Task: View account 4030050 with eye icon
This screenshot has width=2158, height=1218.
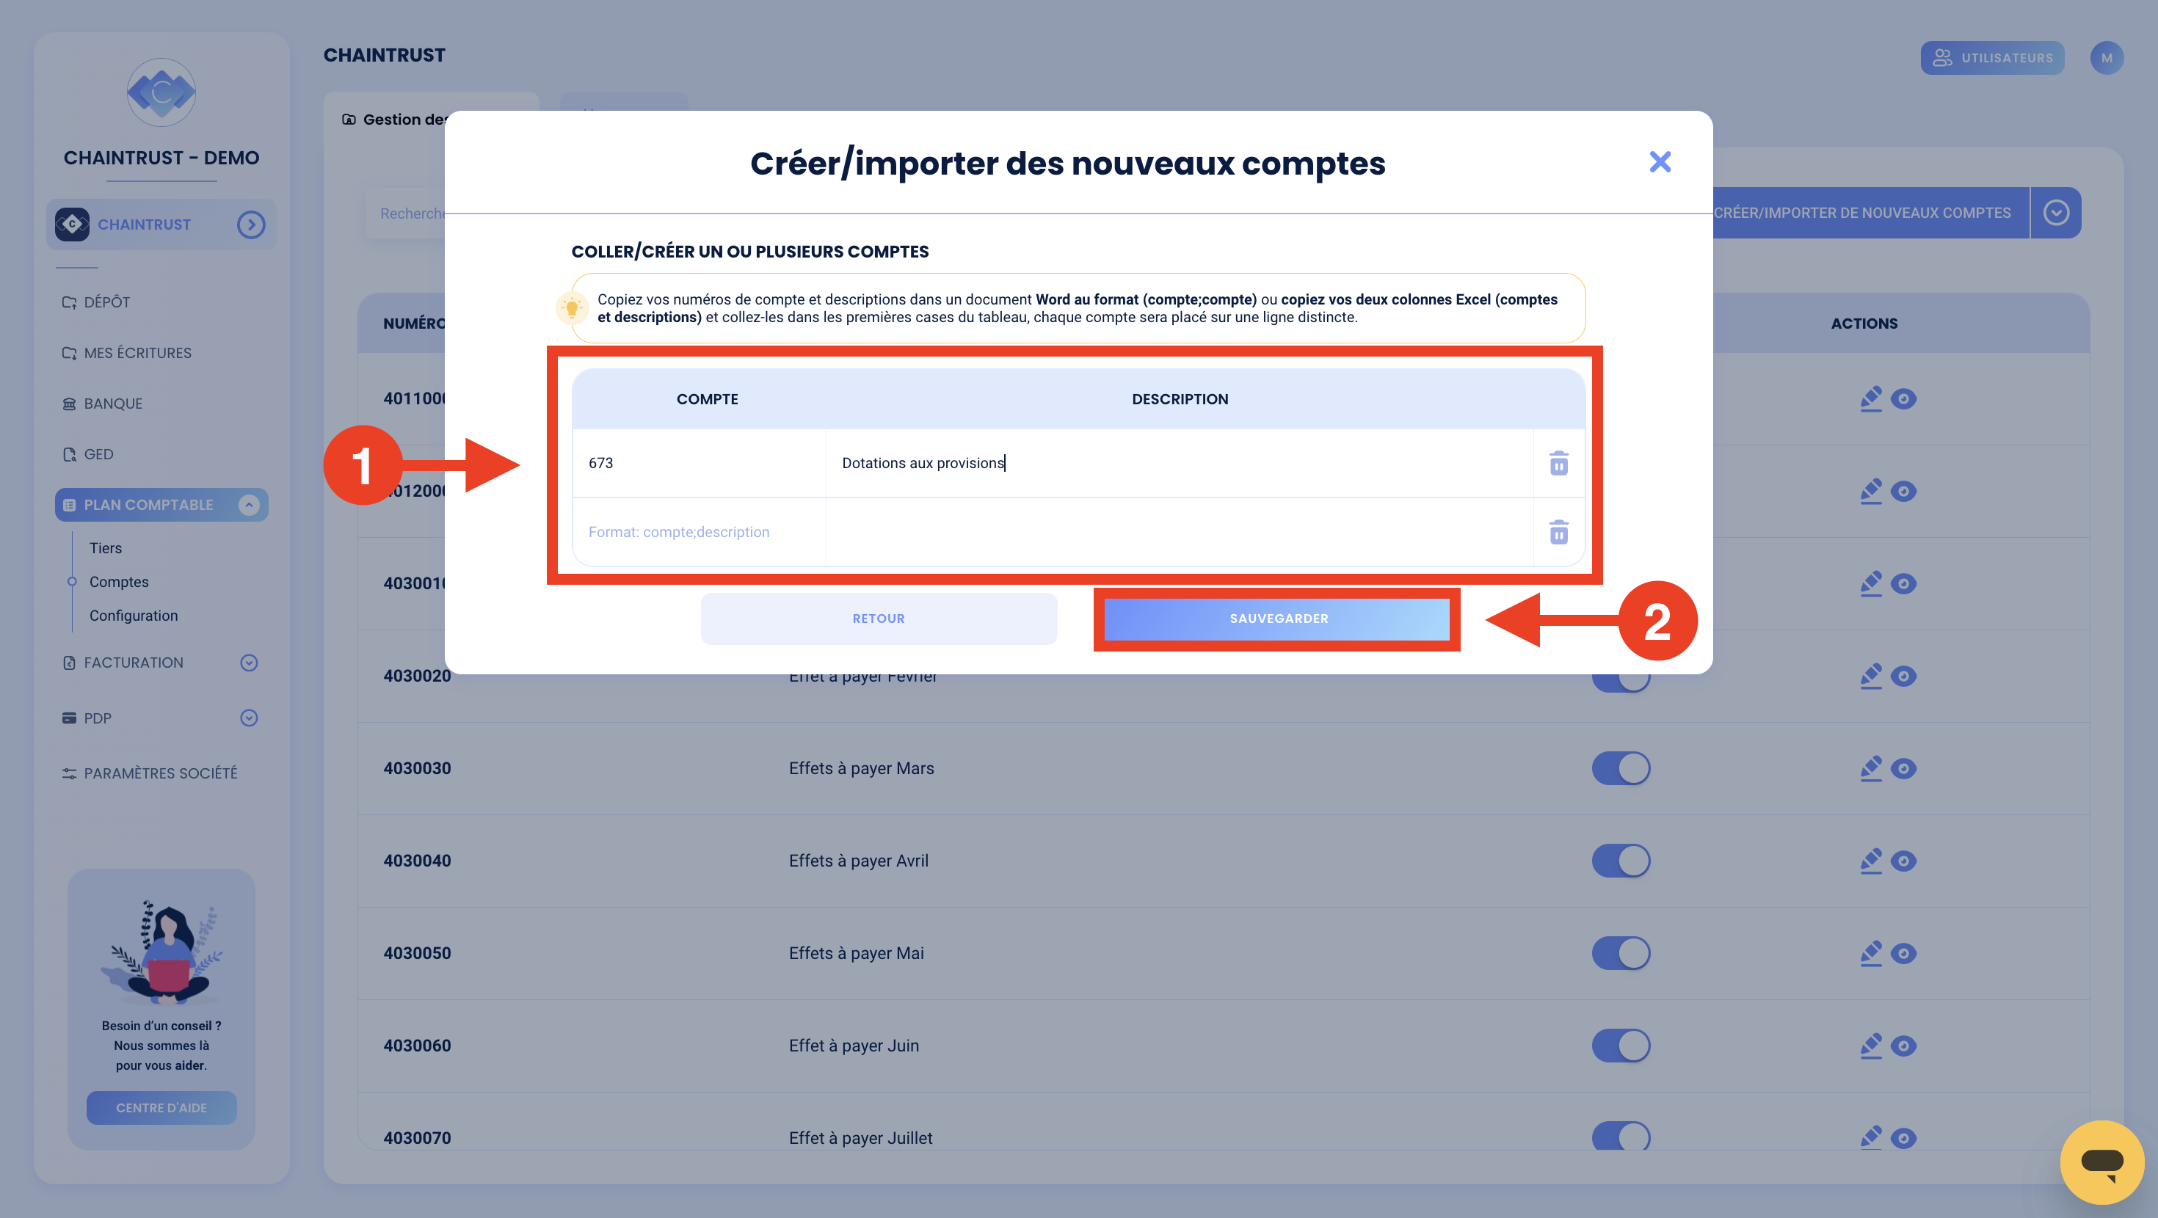Action: click(x=1903, y=953)
